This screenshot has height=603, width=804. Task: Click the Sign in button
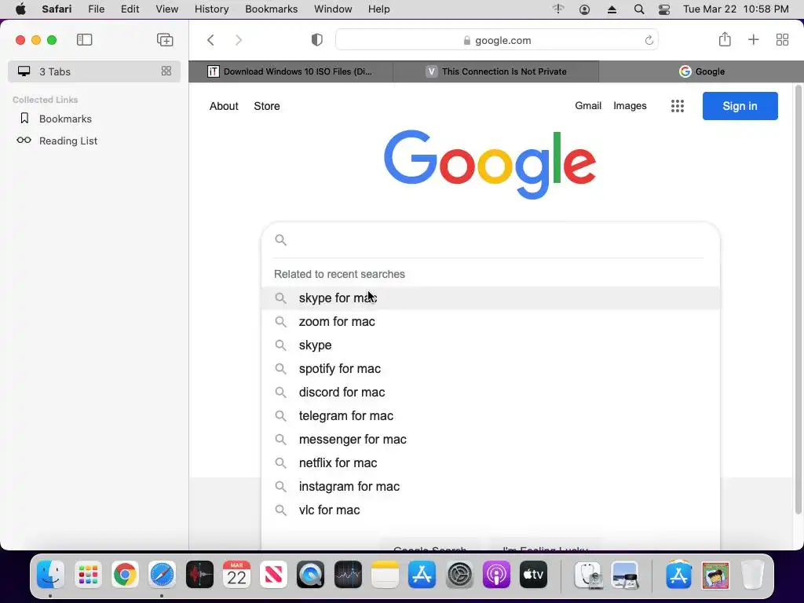pyautogui.click(x=740, y=106)
